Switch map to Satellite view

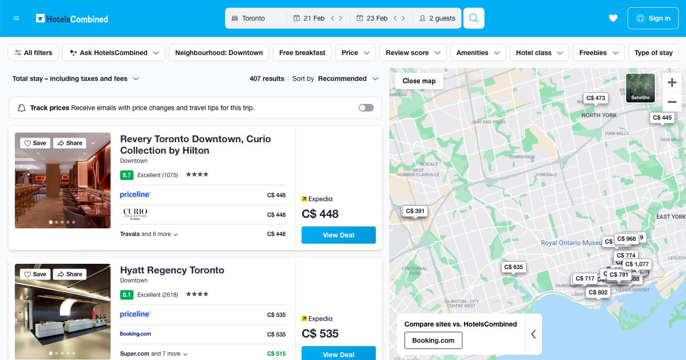click(x=640, y=88)
